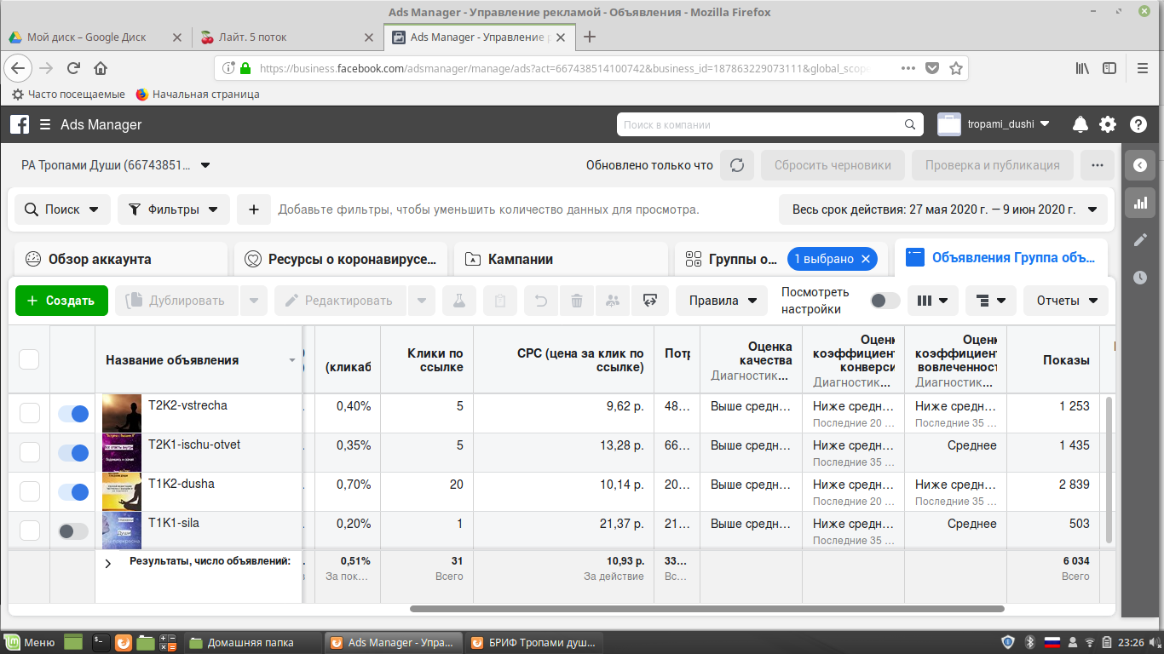Screen dimensions: 1164x654
Task: Turn off the T1K2-dusha ad toggle
Action: pyautogui.click(x=73, y=492)
